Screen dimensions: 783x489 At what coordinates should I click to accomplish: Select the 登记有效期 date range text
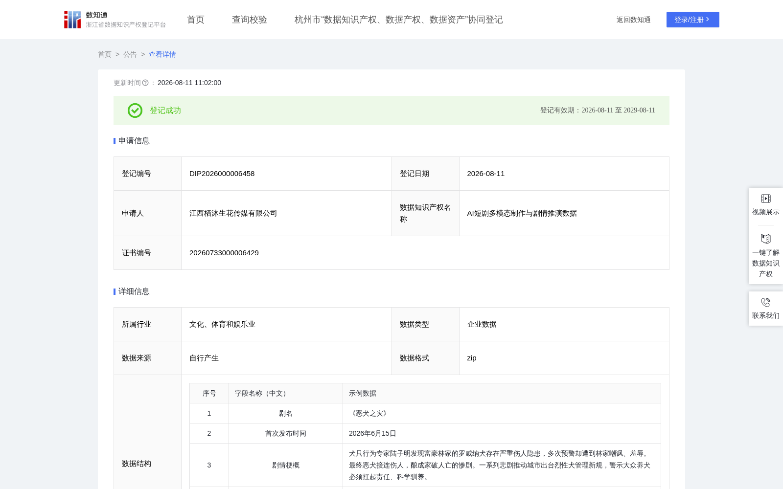point(598,111)
